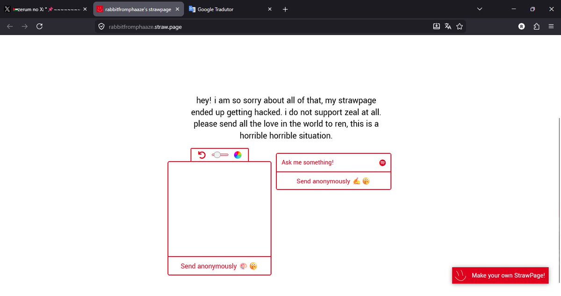Open a new browser tab
Viewport: 561px width, 296px height.
tap(285, 9)
